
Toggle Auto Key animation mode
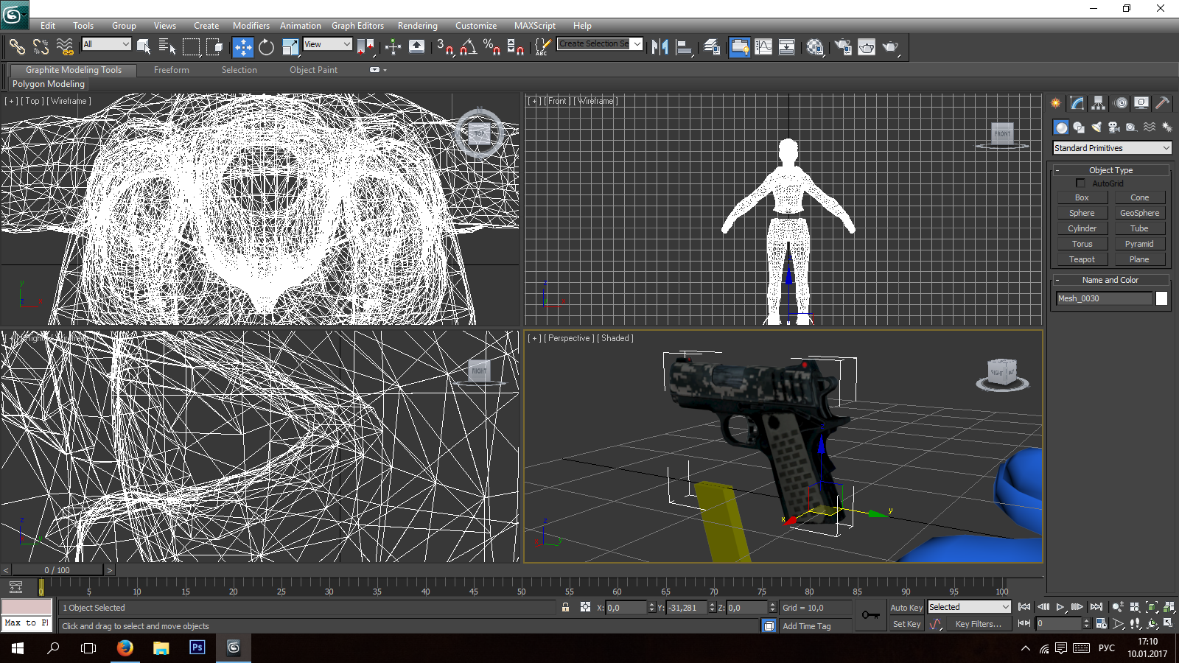pyautogui.click(x=906, y=608)
